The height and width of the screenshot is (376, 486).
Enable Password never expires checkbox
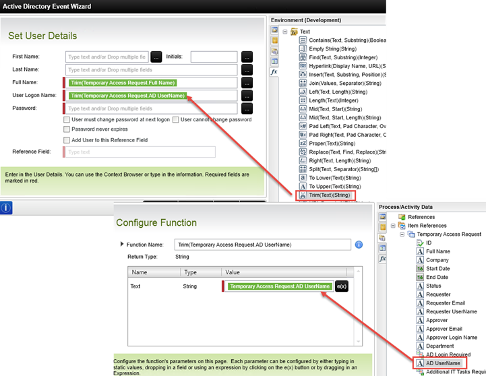coord(66,129)
